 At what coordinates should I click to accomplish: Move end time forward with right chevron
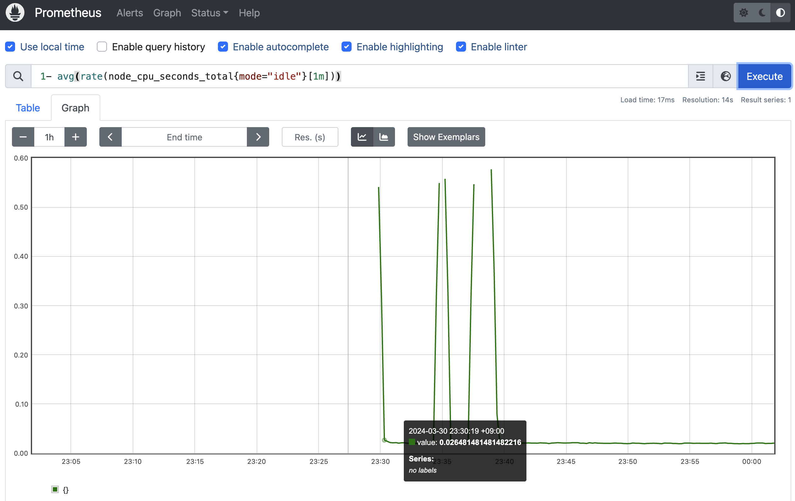coord(258,137)
